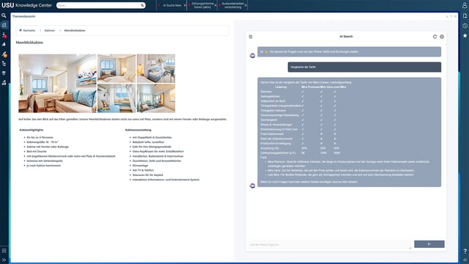This screenshot has height=264, width=469.
Task: Click Meerblickkabine in the breadcrumb
Action: click(75, 31)
